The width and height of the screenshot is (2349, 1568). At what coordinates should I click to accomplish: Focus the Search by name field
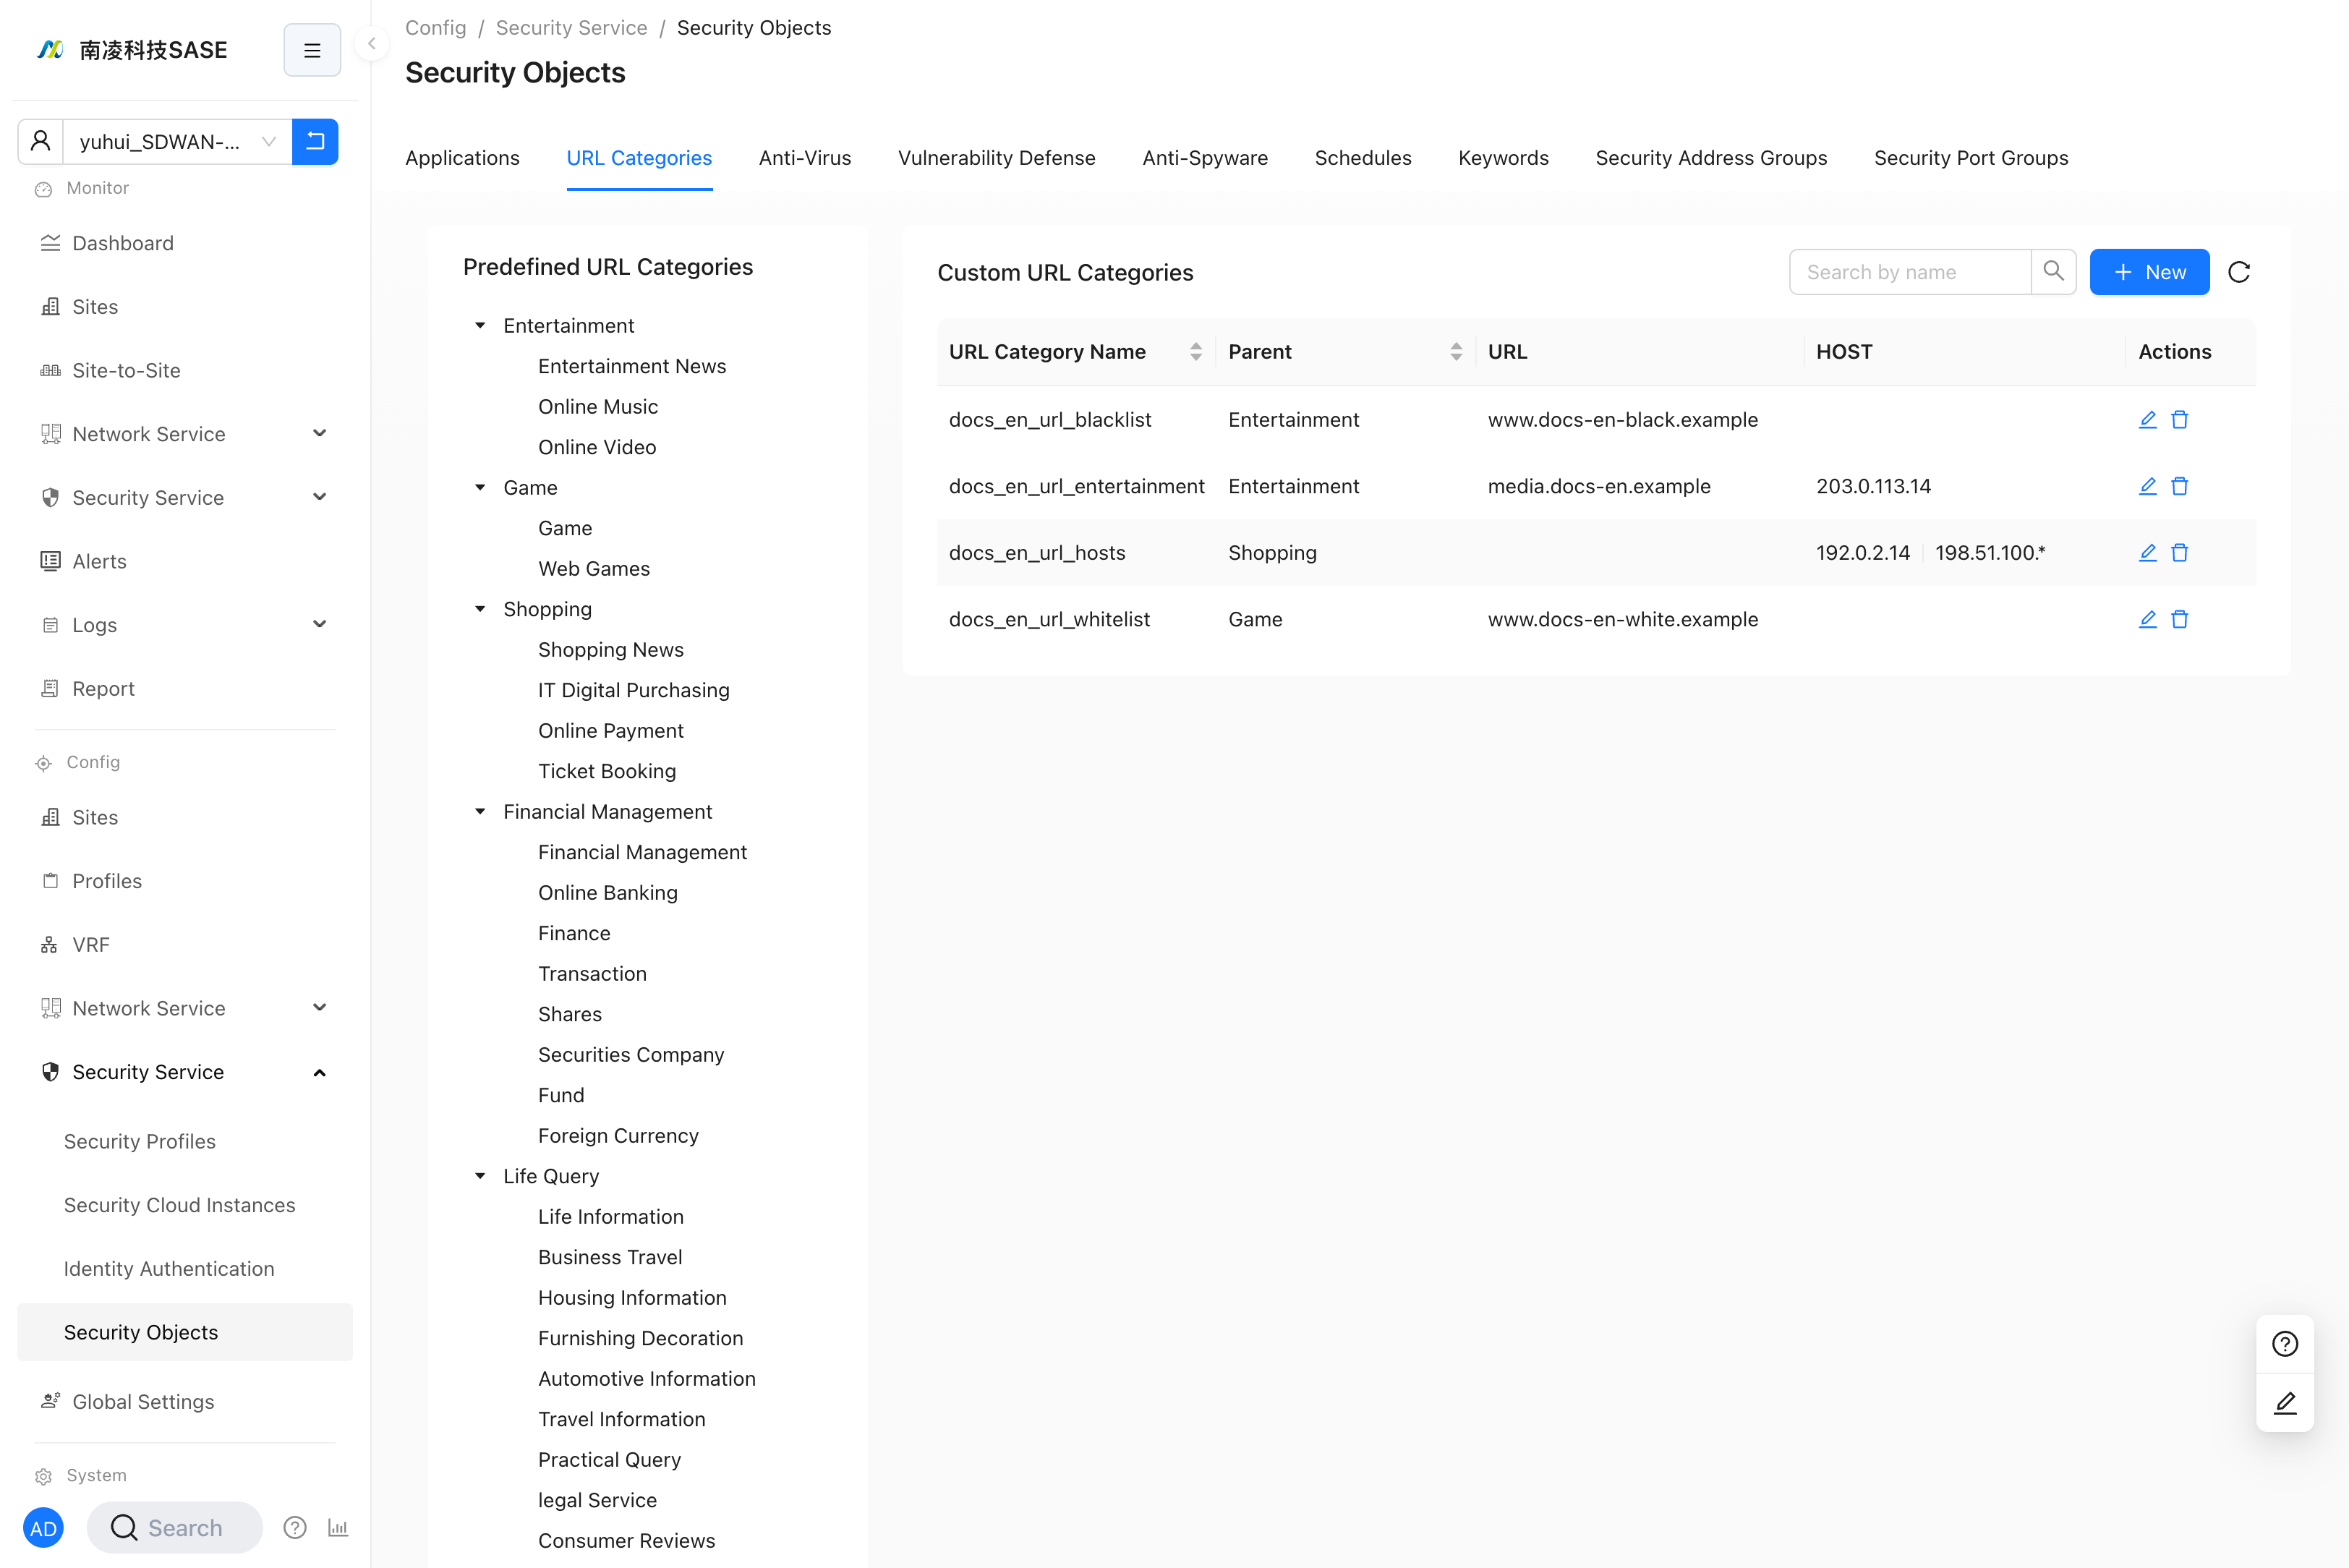click(x=1910, y=272)
